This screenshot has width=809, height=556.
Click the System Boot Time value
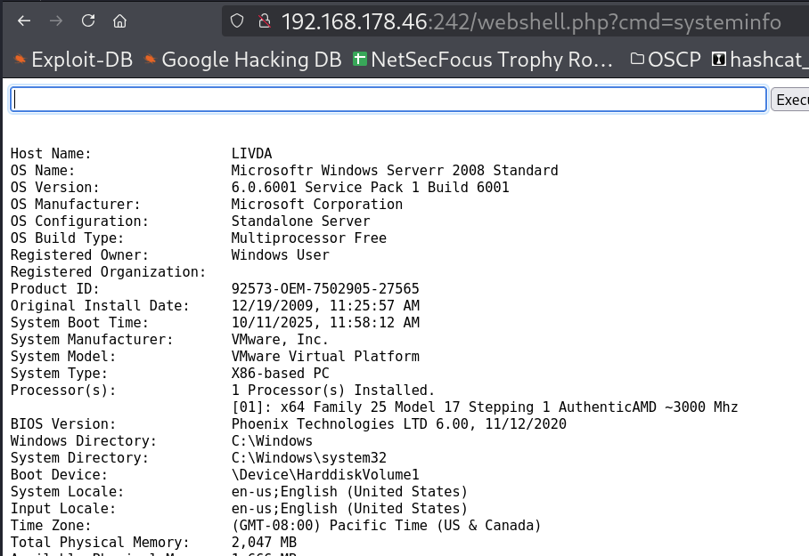coord(324,323)
